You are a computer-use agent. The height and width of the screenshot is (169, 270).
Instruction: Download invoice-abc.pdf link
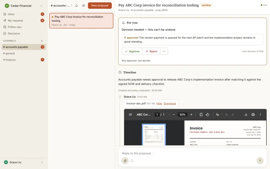pyautogui.click(x=170, y=103)
